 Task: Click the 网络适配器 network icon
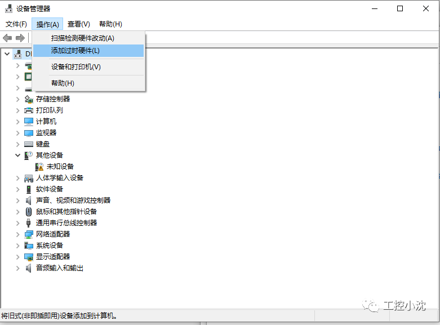(29, 234)
